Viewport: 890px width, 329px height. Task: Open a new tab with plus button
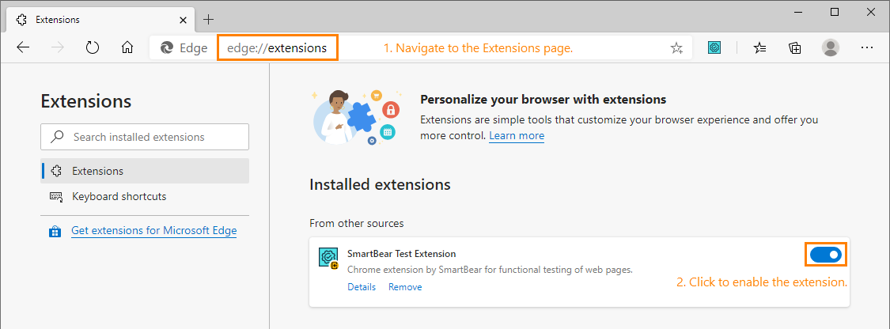[x=209, y=19]
